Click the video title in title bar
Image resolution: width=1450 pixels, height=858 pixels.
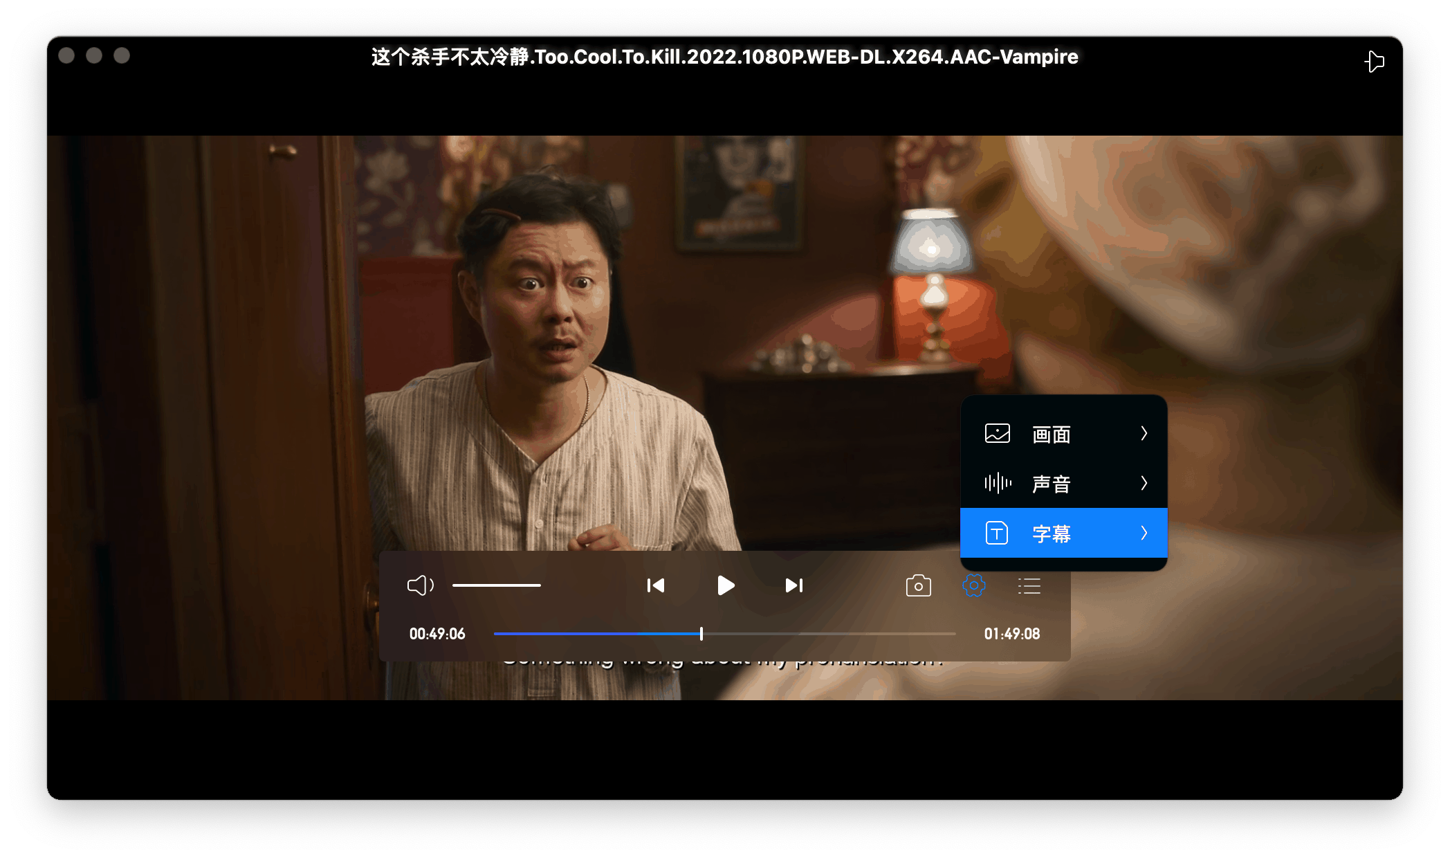click(x=724, y=57)
